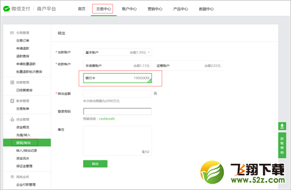Image resolution: width=291 pixels, height=190 pixels.
Task: Open the 数据中心 tab
Action: point(206,9)
